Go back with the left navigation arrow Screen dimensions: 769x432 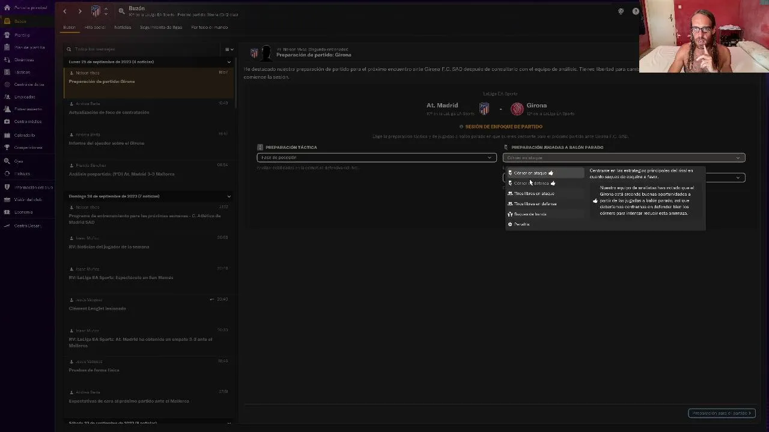click(x=65, y=11)
